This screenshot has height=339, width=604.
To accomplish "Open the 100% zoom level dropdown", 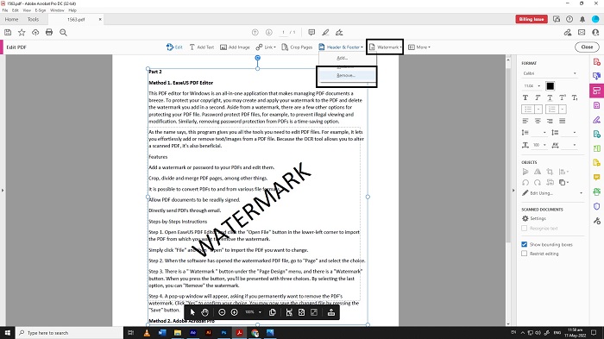I will [253, 312].
